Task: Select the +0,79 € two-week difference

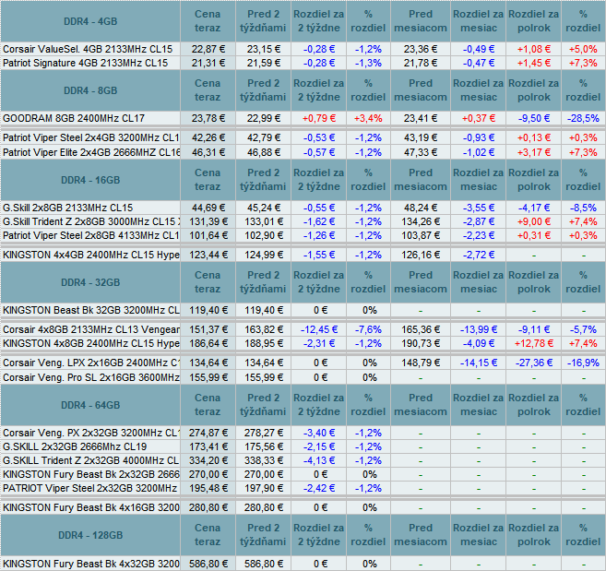Action: (319, 118)
